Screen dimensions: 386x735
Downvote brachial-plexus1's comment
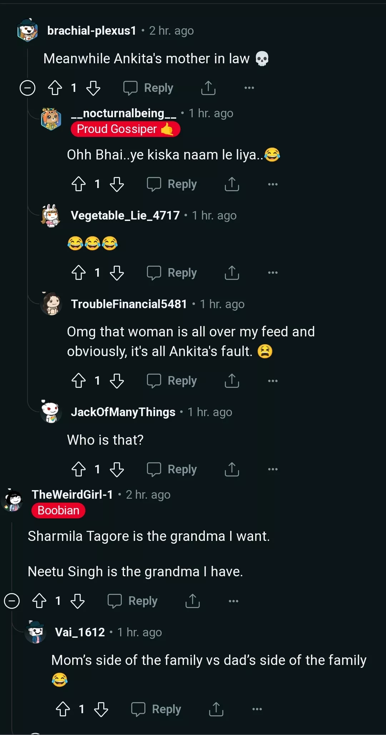(93, 88)
